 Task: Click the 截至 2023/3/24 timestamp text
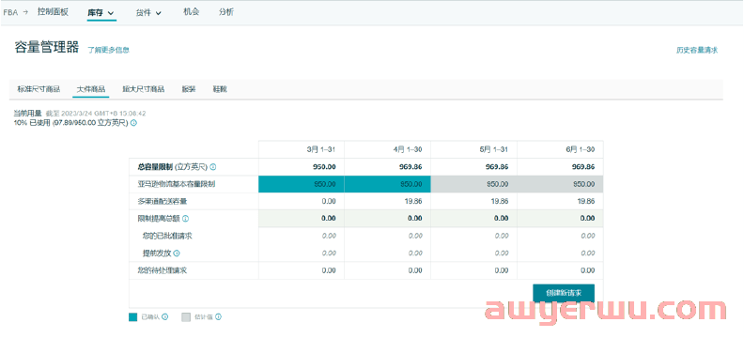tap(96, 114)
